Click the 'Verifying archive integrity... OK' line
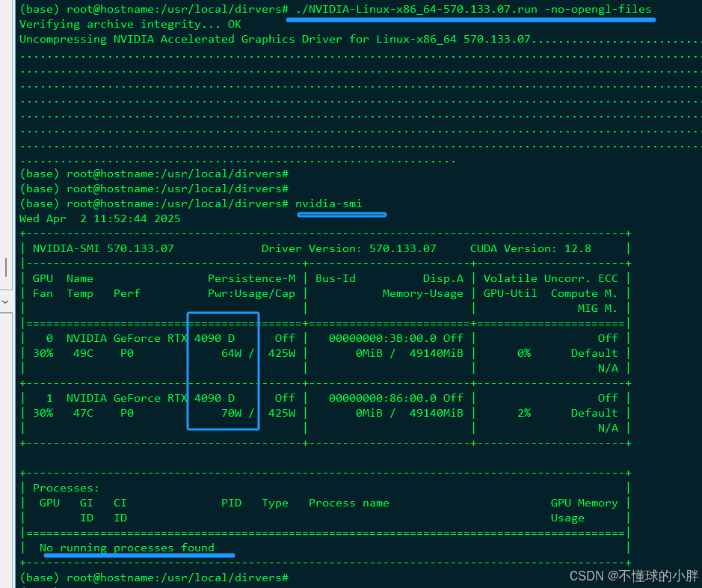 (127, 23)
